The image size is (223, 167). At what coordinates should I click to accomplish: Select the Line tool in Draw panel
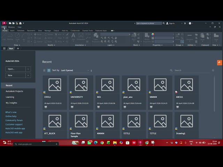4,36
